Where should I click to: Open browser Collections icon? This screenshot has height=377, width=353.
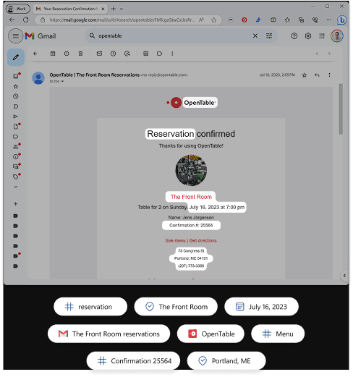click(301, 20)
